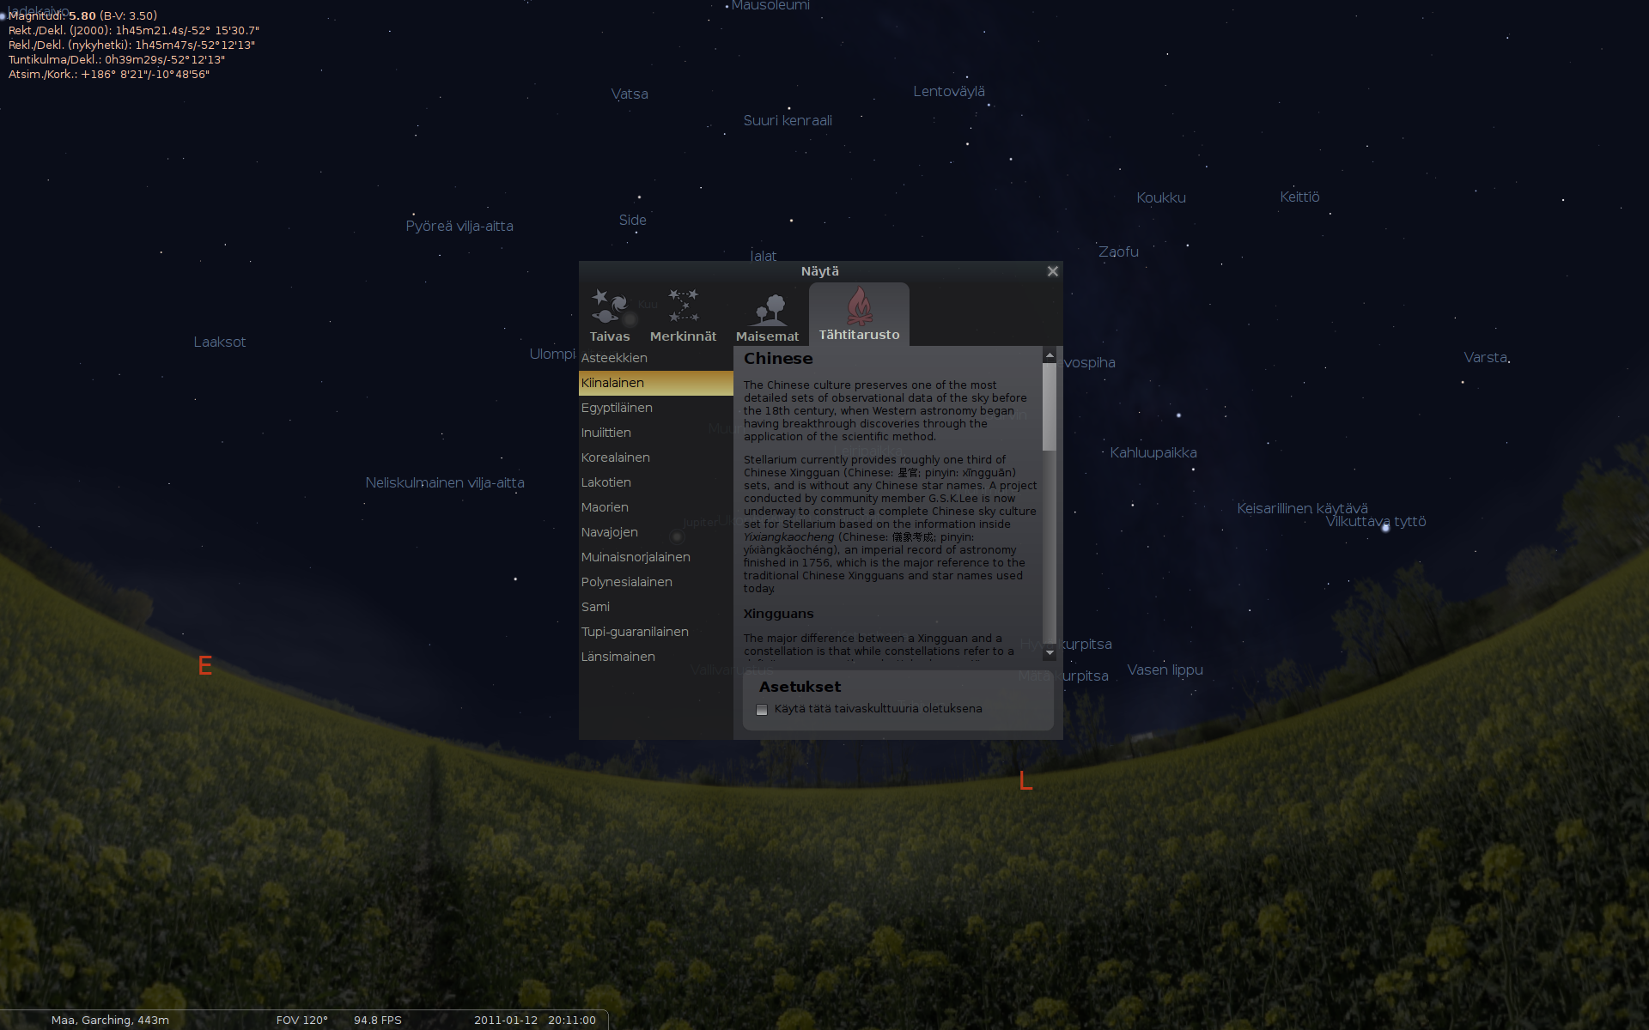The width and height of the screenshot is (1649, 1030).
Task: Click the trees icon above Maisemat
Action: (767, 309)
